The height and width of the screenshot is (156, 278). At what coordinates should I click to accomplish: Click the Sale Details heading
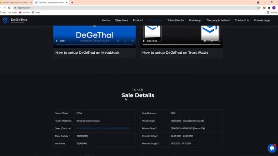(x=138, y=95)
